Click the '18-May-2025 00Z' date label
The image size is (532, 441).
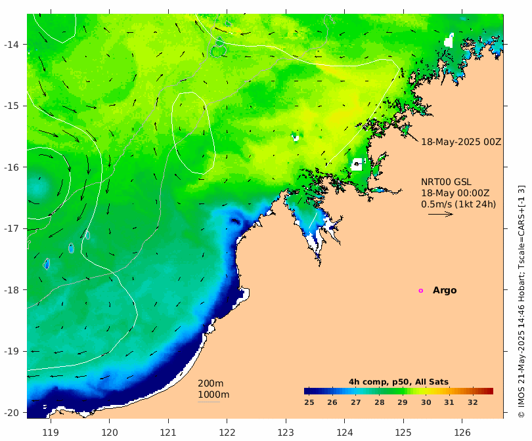click(x=461, y=142)
